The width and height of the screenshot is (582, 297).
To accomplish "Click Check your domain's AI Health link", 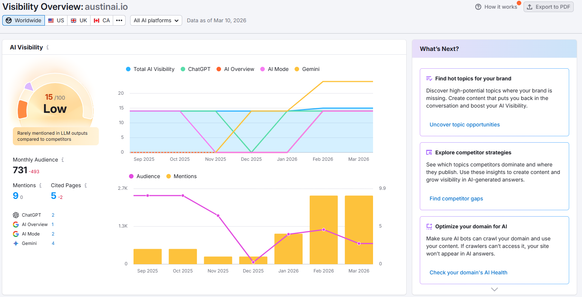I will (468, 272).
